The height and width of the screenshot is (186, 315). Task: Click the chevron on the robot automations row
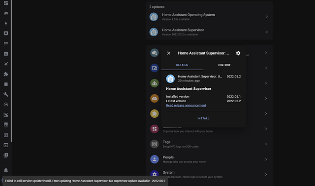coord(266,83)
